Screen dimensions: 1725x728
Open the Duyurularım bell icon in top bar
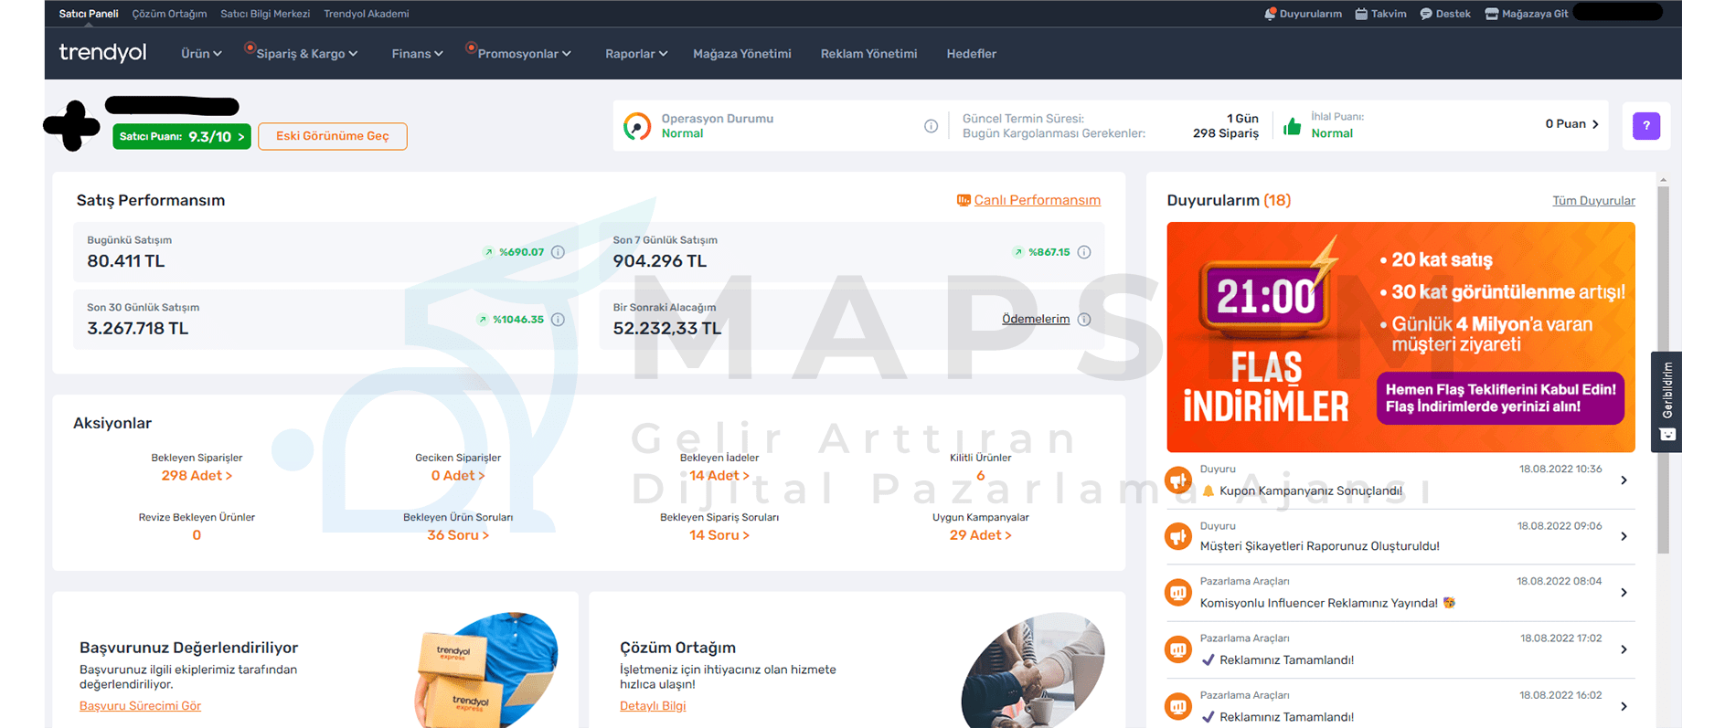1270,14
